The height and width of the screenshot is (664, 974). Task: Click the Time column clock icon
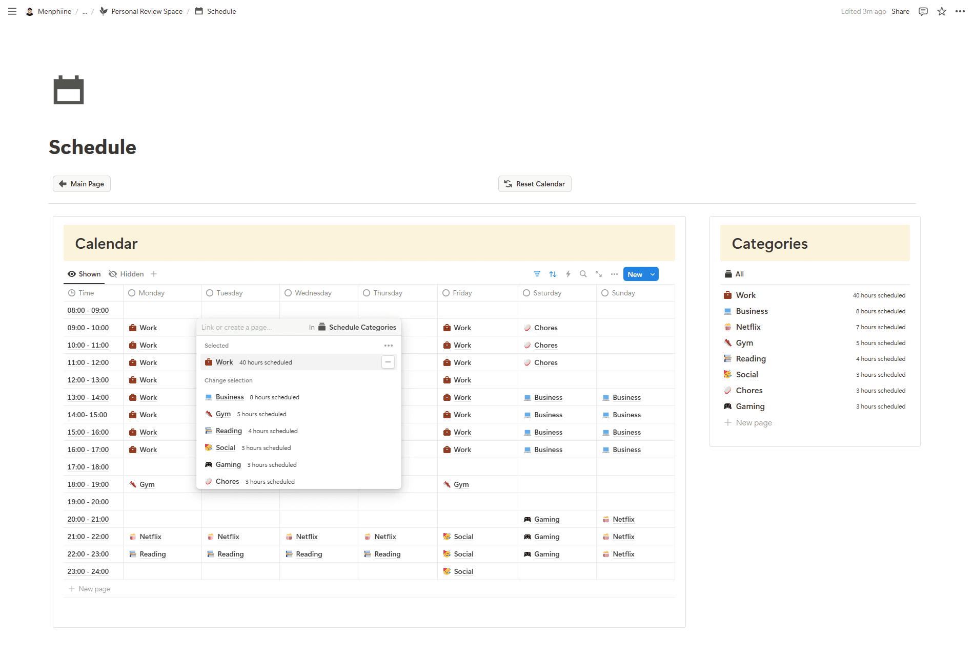pos(72,293)
